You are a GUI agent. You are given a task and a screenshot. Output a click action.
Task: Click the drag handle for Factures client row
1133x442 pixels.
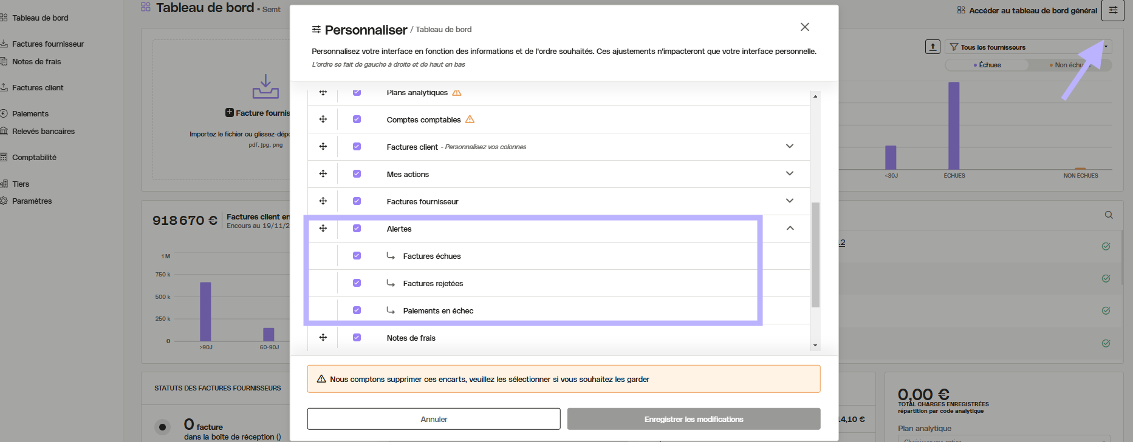(x=323, y=147)
